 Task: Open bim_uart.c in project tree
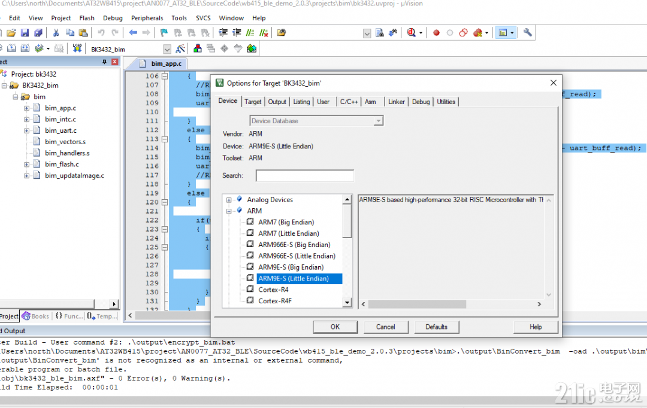tap(61, 130)
